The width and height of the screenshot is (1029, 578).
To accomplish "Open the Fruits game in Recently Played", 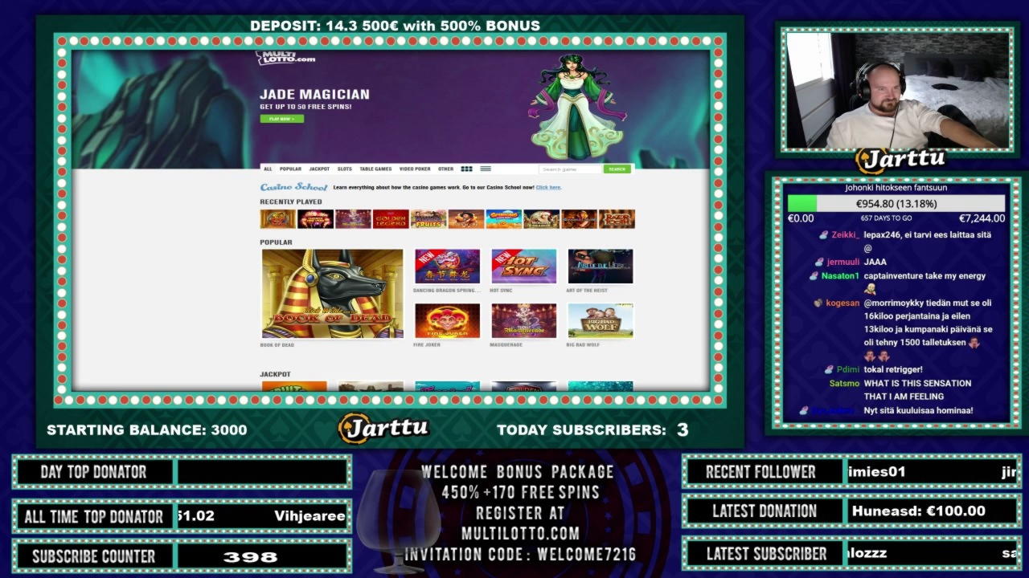I will [x=428, y=219].
